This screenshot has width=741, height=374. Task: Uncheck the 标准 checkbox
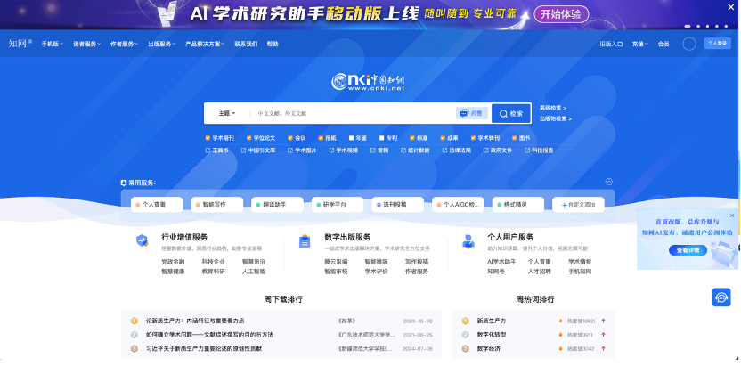coord(412,138)
